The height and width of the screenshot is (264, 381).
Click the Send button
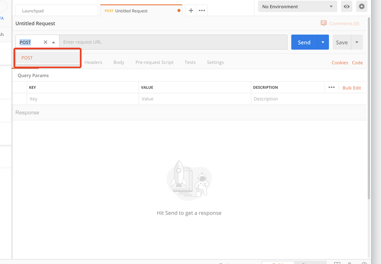coord(304,42)
